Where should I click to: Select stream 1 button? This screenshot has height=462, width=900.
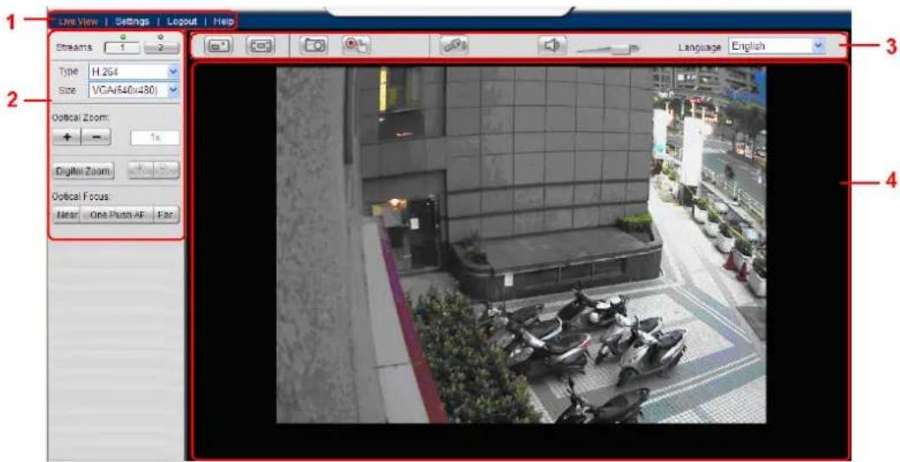pyautogui.click(x=122, y=48)
